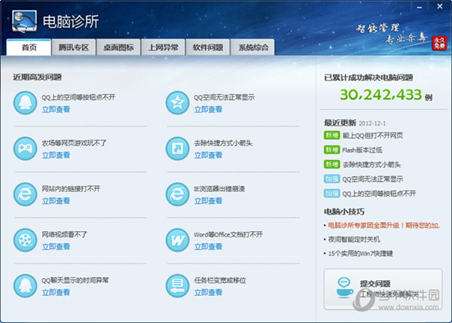
Task: Click the IE icon for IE浏览器出错崩溃
Action: coord(177,194)
